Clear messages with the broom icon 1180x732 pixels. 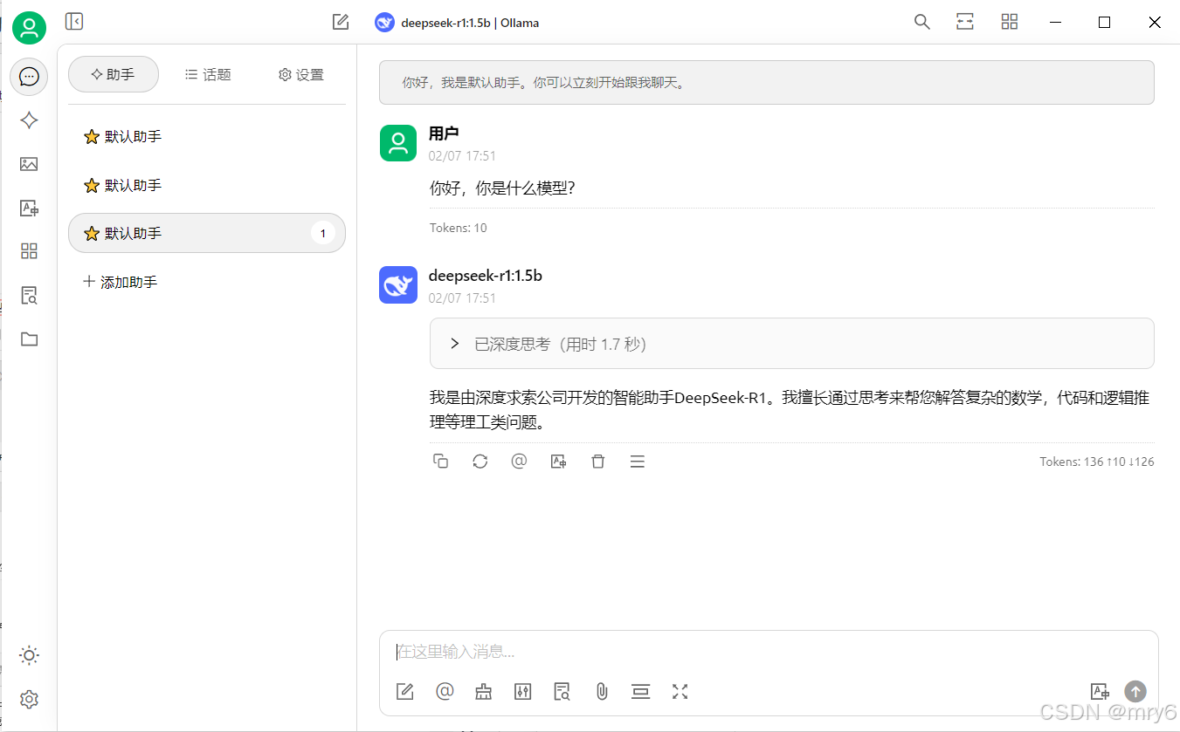point(484,692)
